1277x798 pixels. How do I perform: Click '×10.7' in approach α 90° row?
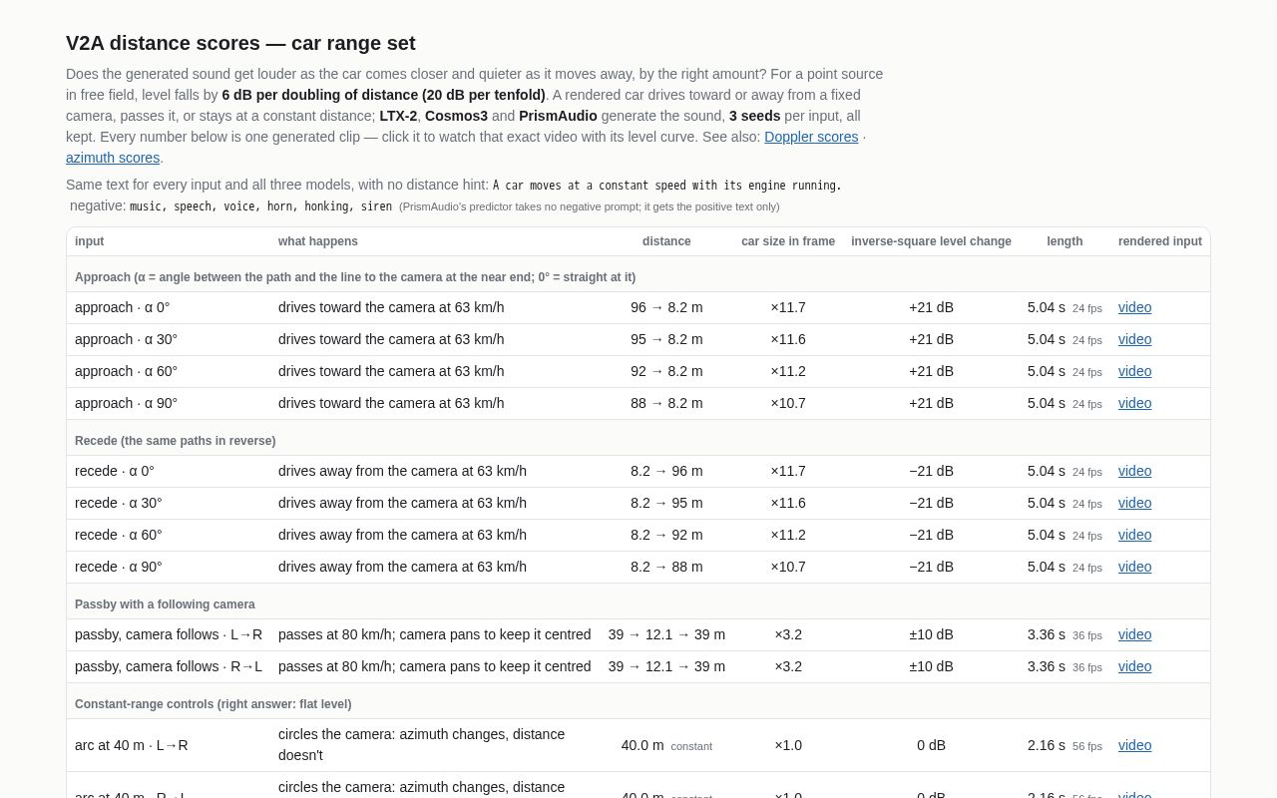click(x=788, y=403)
